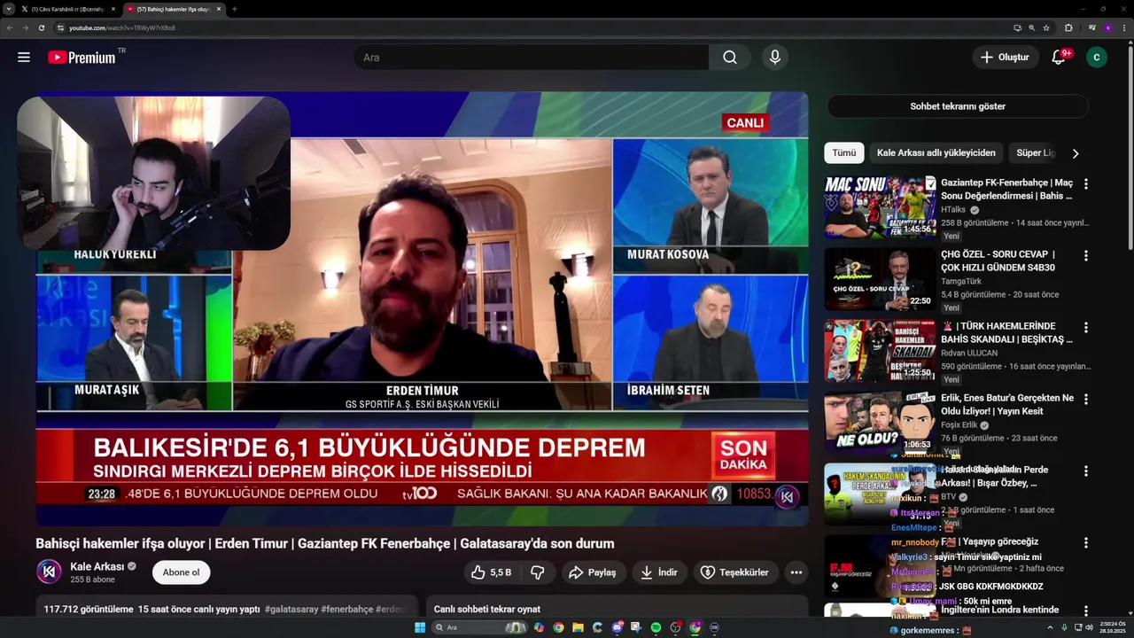Image resolution: width=1134 pixels, height=638 pixels.
Task: Open more actions ellipsis under video
Action: 796,572
